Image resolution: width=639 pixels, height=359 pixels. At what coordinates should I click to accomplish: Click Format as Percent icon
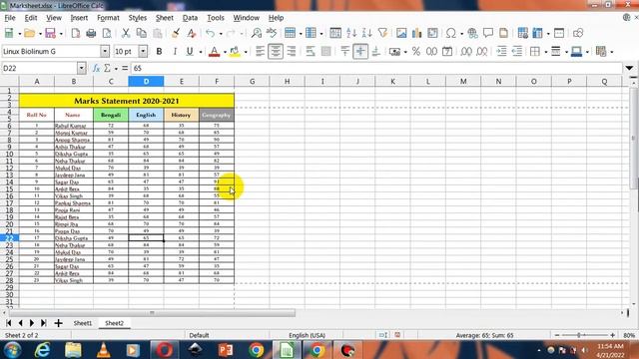[x=416, y=51]
